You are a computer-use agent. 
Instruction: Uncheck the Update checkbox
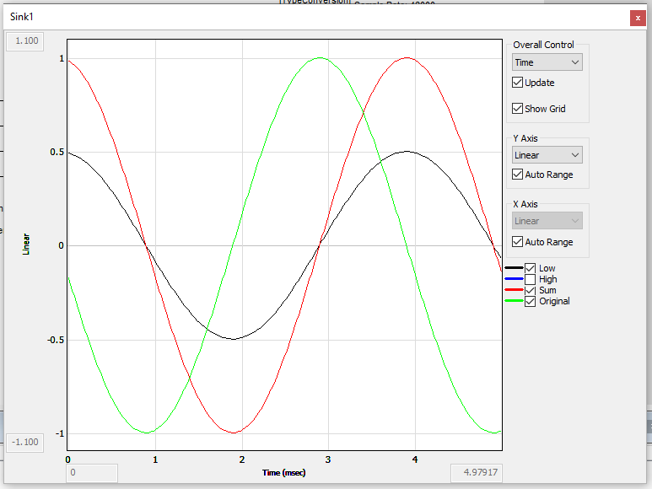518,83
